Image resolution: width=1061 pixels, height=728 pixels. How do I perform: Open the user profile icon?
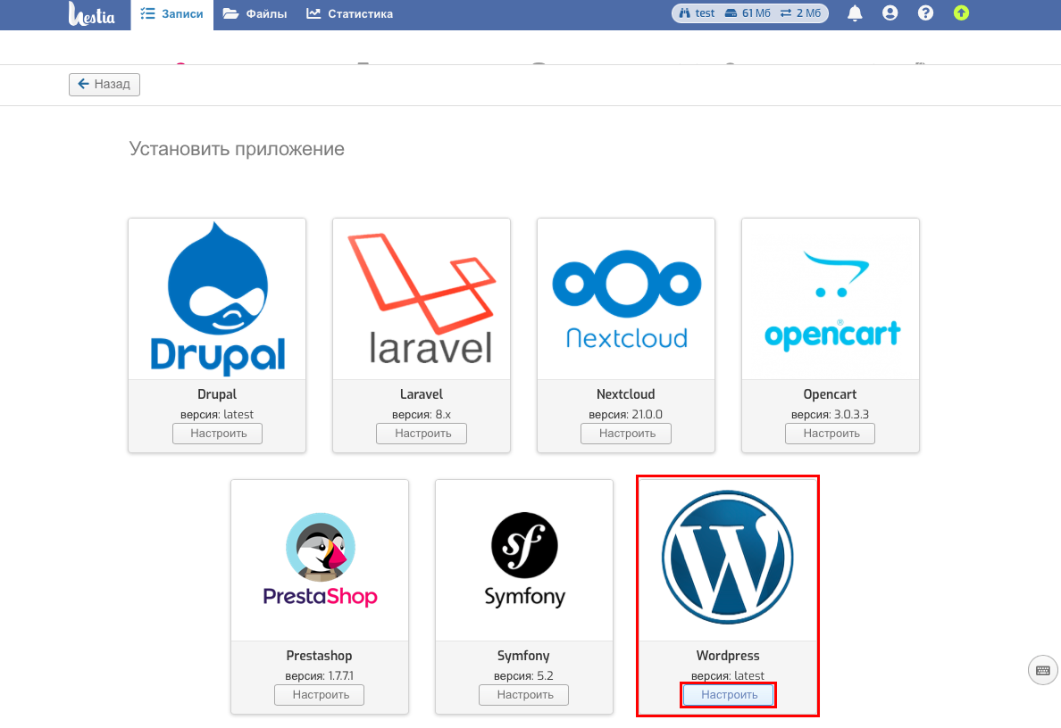point(890,12)
